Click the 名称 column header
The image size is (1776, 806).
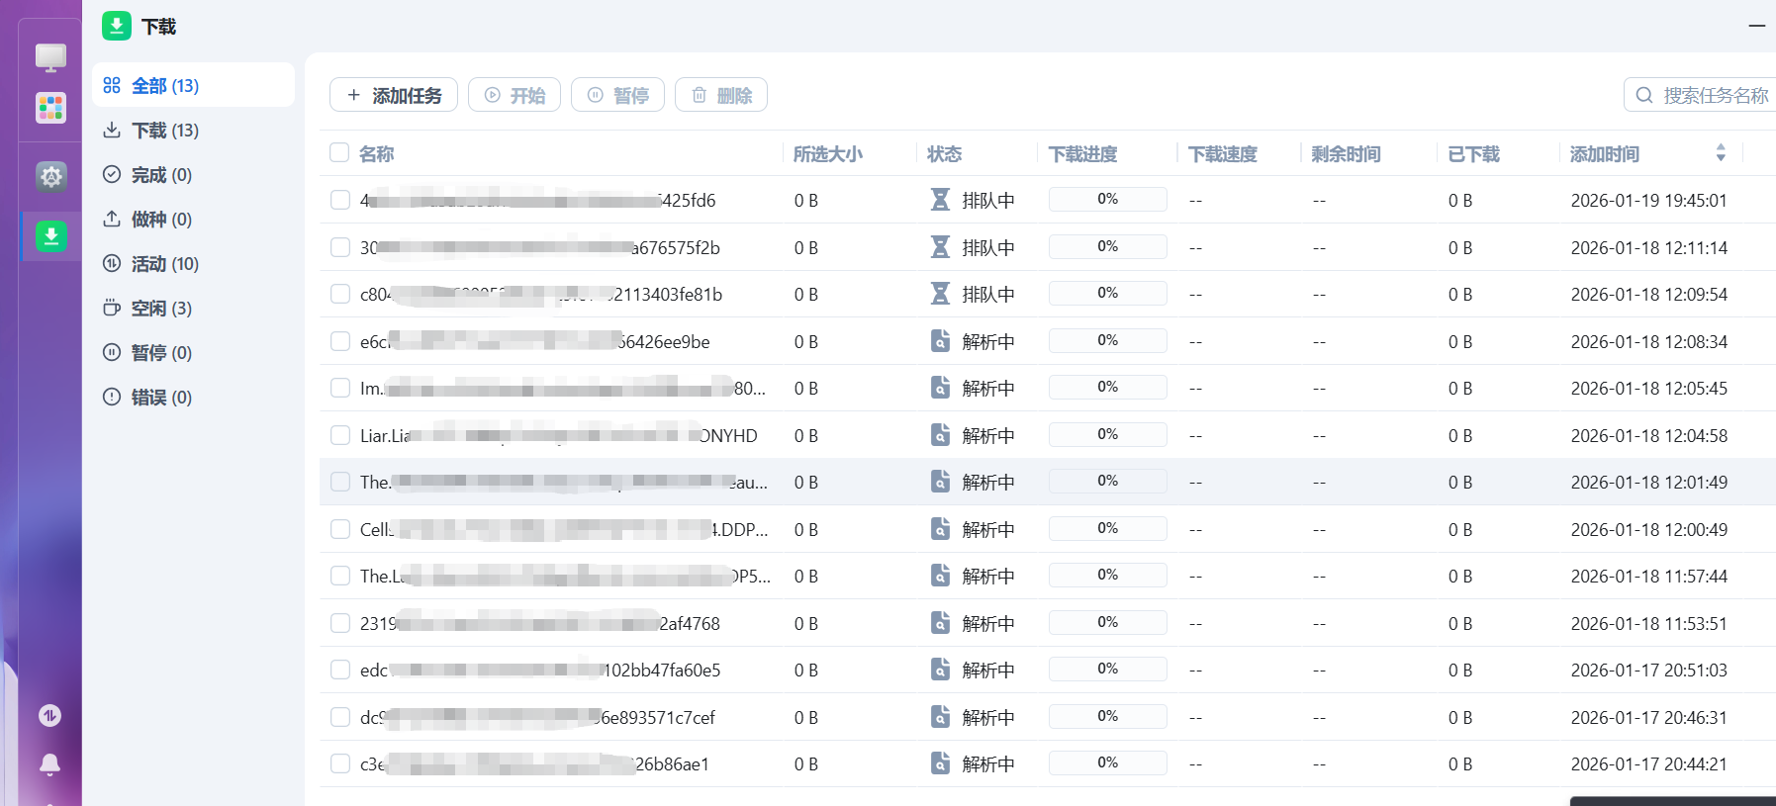(x=376, y=154)
